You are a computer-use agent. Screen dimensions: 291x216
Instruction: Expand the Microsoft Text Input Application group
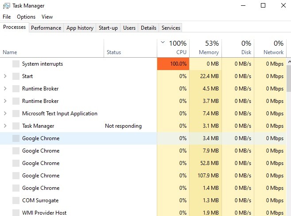(5, 114)
